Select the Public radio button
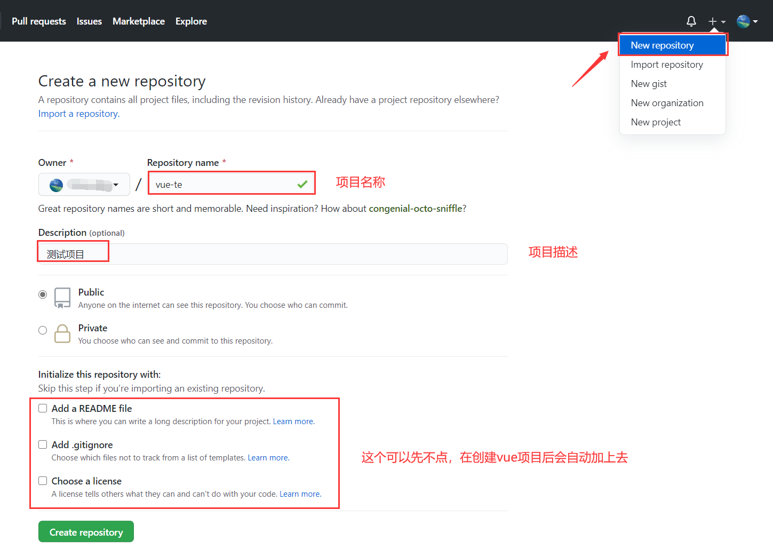This screenshot has width=773, height=557. (x=43, y=295)
